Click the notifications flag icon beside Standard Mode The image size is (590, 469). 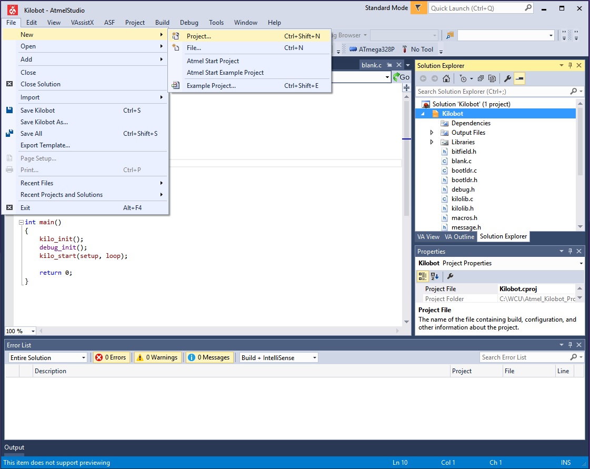tap(418, 7)
